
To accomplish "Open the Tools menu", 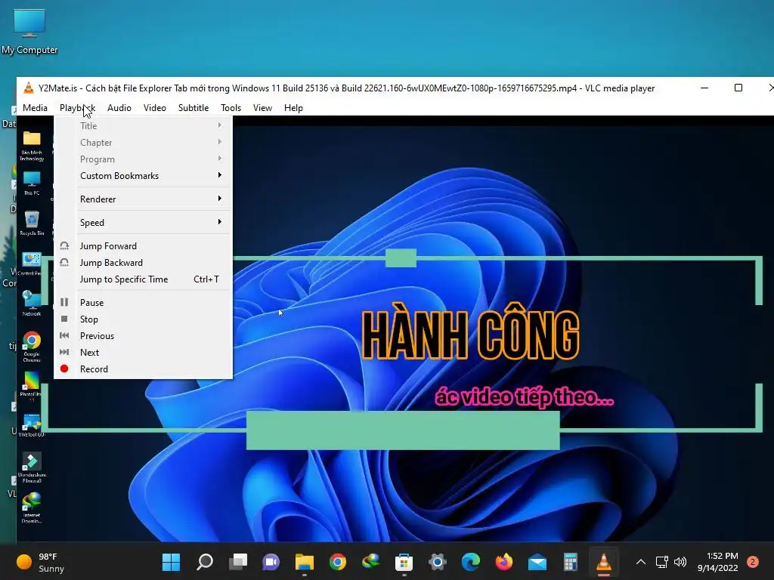I will click(x=231, y=108).
